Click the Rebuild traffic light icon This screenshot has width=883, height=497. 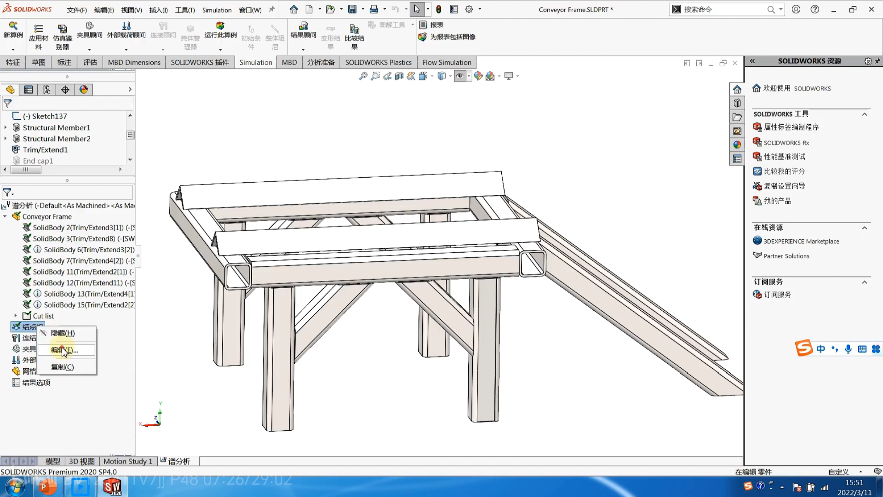[x=439, y=9]
